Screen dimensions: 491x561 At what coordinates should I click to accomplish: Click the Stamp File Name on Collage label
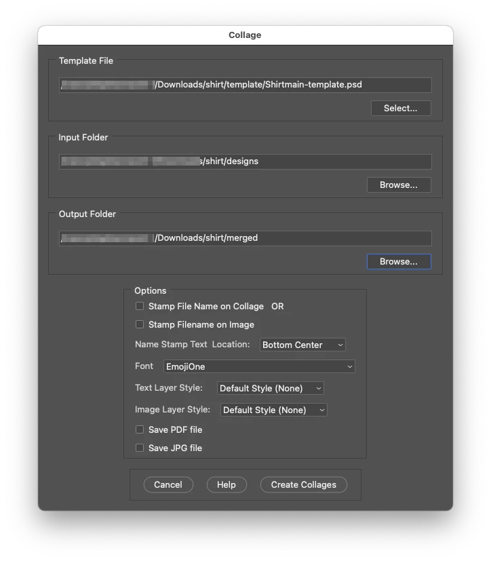point(206,306)
